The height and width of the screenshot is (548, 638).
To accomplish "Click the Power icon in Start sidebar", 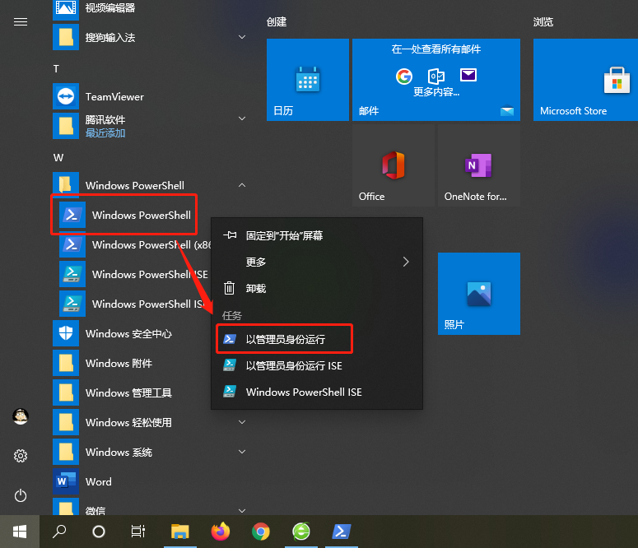I will coord(21,495).
